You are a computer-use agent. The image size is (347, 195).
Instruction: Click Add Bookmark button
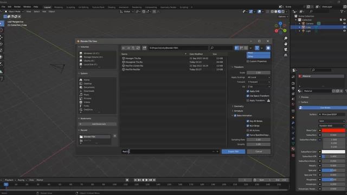point(98,124)
